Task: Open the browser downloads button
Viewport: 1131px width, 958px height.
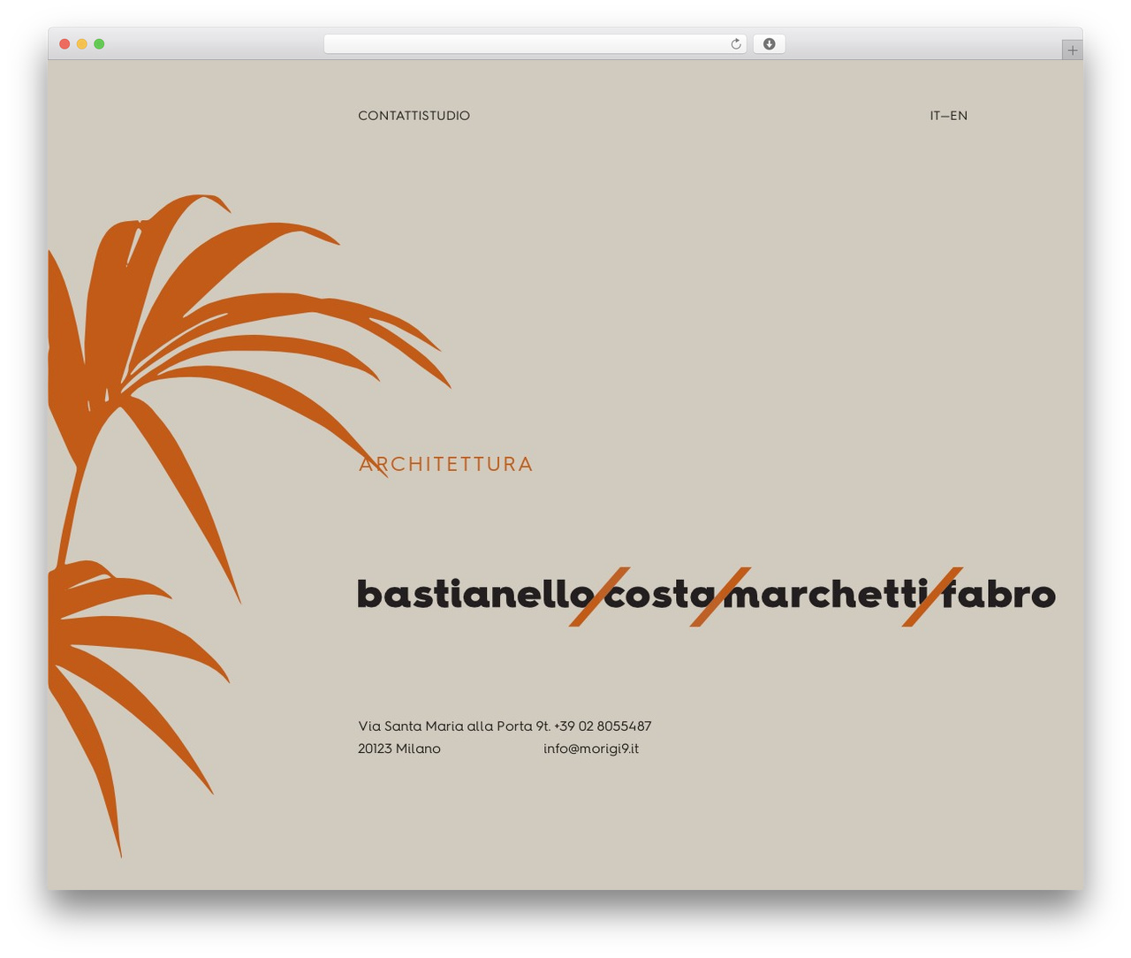Action: click(769, 44)
